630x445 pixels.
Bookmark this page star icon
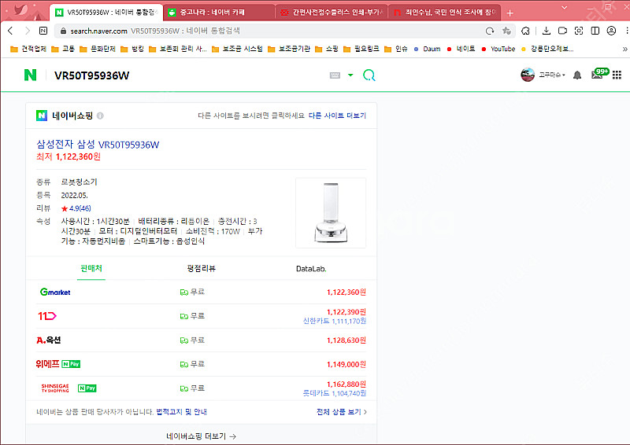(x=506, y=31)
